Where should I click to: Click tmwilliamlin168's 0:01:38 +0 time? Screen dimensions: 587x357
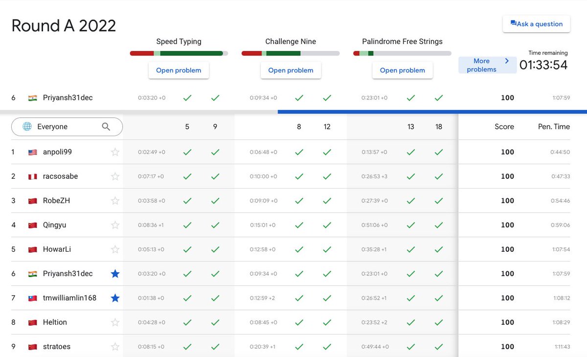151,298
